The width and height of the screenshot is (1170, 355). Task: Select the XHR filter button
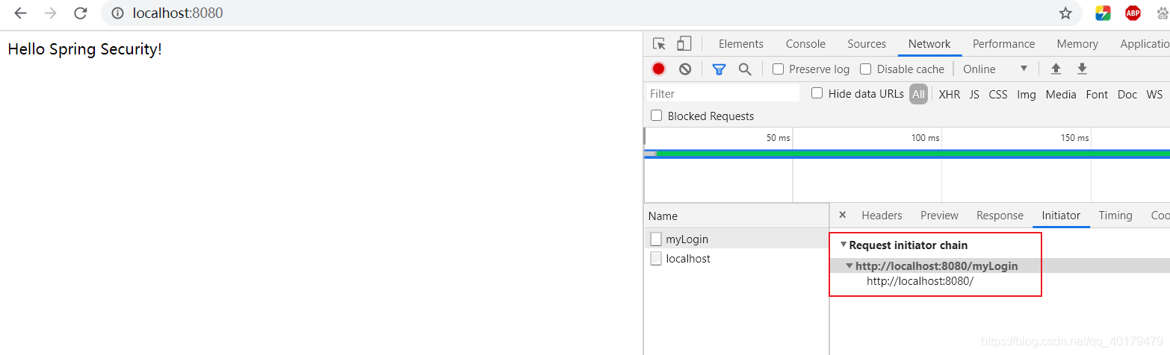949,94
